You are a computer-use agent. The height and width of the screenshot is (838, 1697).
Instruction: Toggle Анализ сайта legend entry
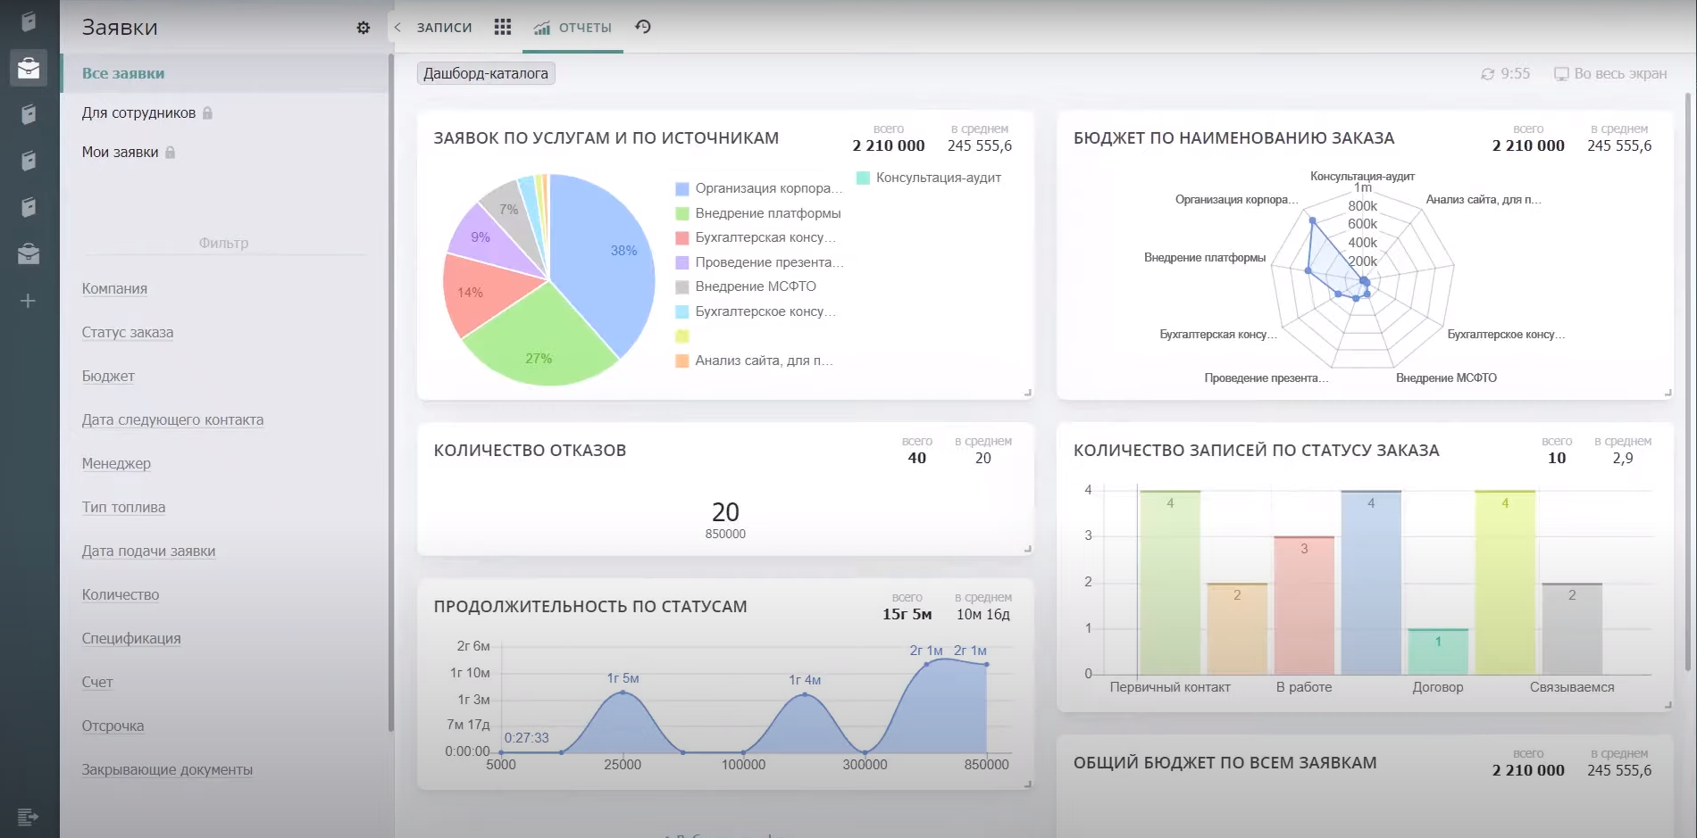click(754, 361)
